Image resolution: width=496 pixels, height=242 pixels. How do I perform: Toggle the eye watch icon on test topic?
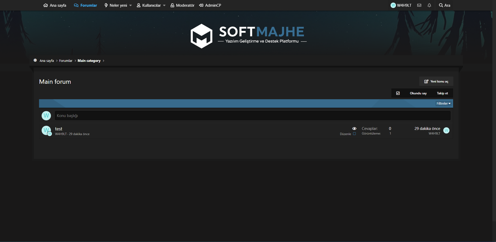point(354,128)
